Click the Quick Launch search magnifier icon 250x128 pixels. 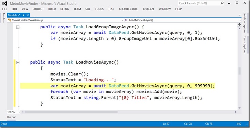pyautogui.click(x=222, y=3)
